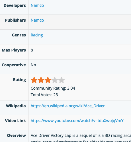Click the first orange rating star

click(34, 80)
